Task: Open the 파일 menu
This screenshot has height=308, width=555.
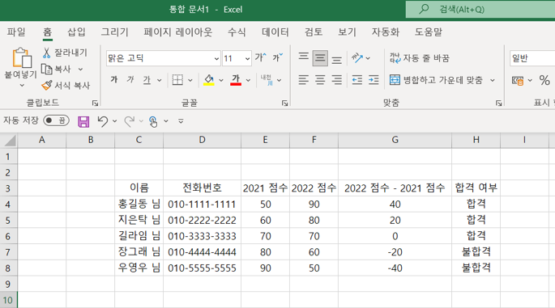Action: [16, 32]
